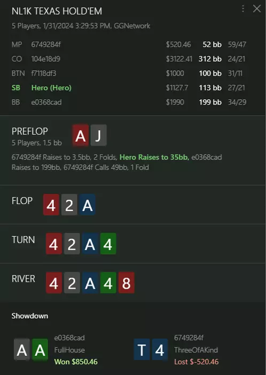This screenshot has width=266, height=375.
Task: Click the Won $850.46 result
Action: point(76,362)
